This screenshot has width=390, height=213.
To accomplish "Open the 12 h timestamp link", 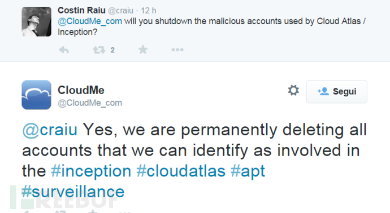I will [x=149, y=11].
